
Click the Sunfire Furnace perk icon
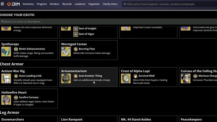16,98
